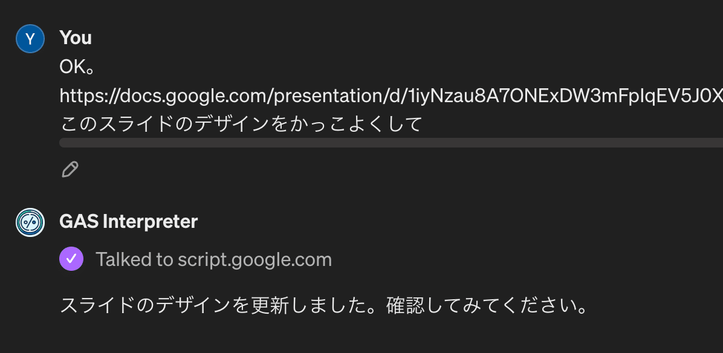The image size is (723, 353).
Task: Expand the "Talked to" action details
Action: [x=135, y=259]
